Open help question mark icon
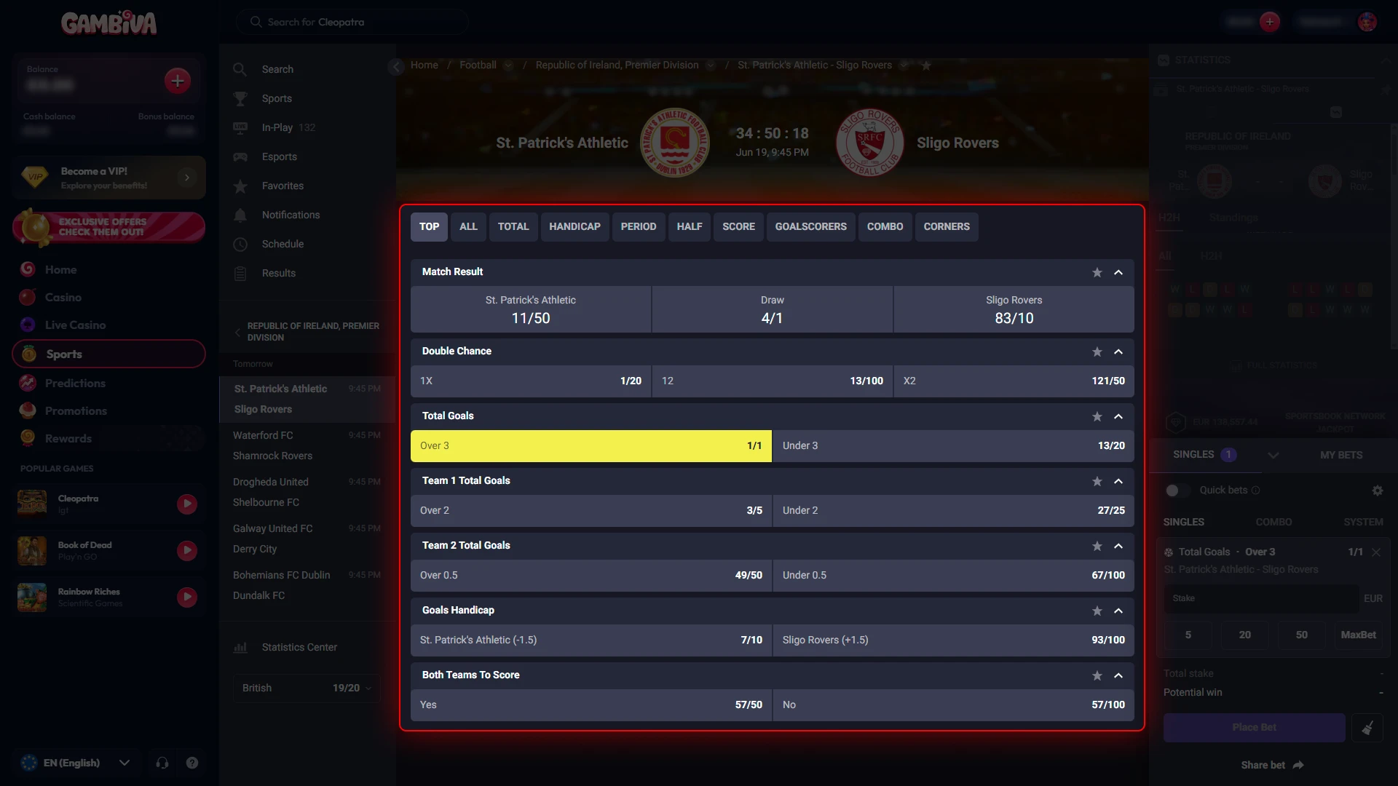1398x786 pixels. [192, 763]
